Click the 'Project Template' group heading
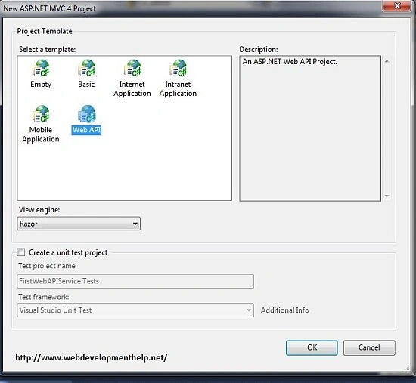The image size is (416, 383). (45, 31)
